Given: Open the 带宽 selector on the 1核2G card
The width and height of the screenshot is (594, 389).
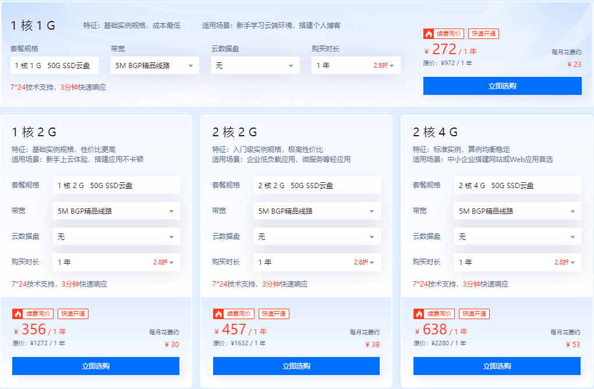Looking at the screenshot, I should tap(116, 211).
